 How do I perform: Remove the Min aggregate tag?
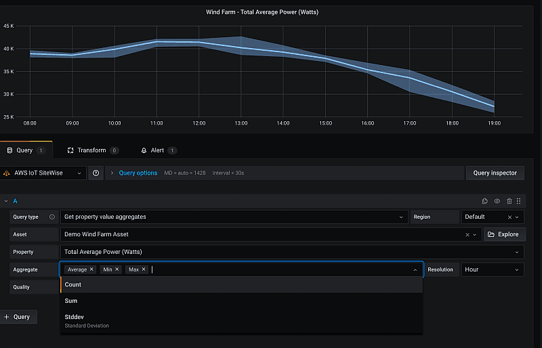[x=117, y=269]
